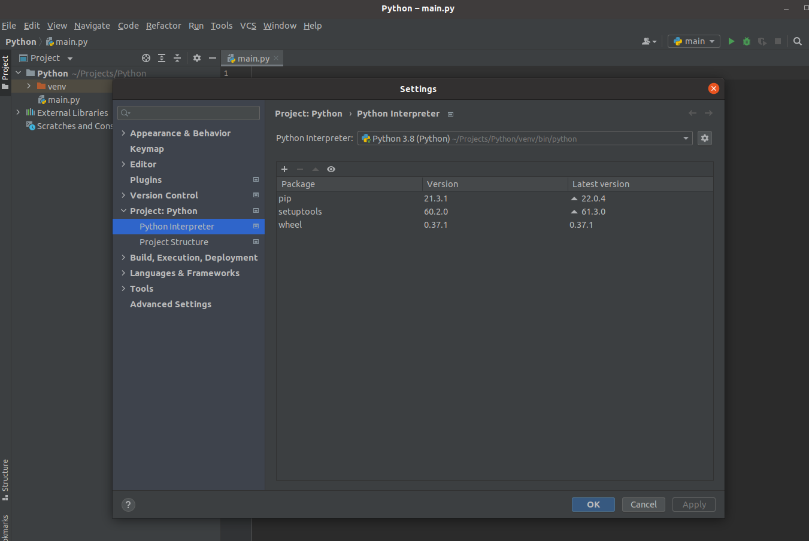
Task: Expand the Tools settings group
Action: coord(123,288)
